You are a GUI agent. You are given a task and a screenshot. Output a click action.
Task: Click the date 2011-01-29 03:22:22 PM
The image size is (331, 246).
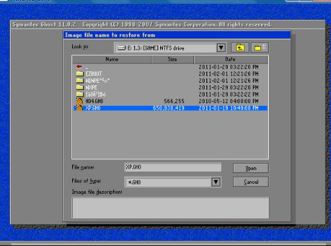(x=228, y=95)
